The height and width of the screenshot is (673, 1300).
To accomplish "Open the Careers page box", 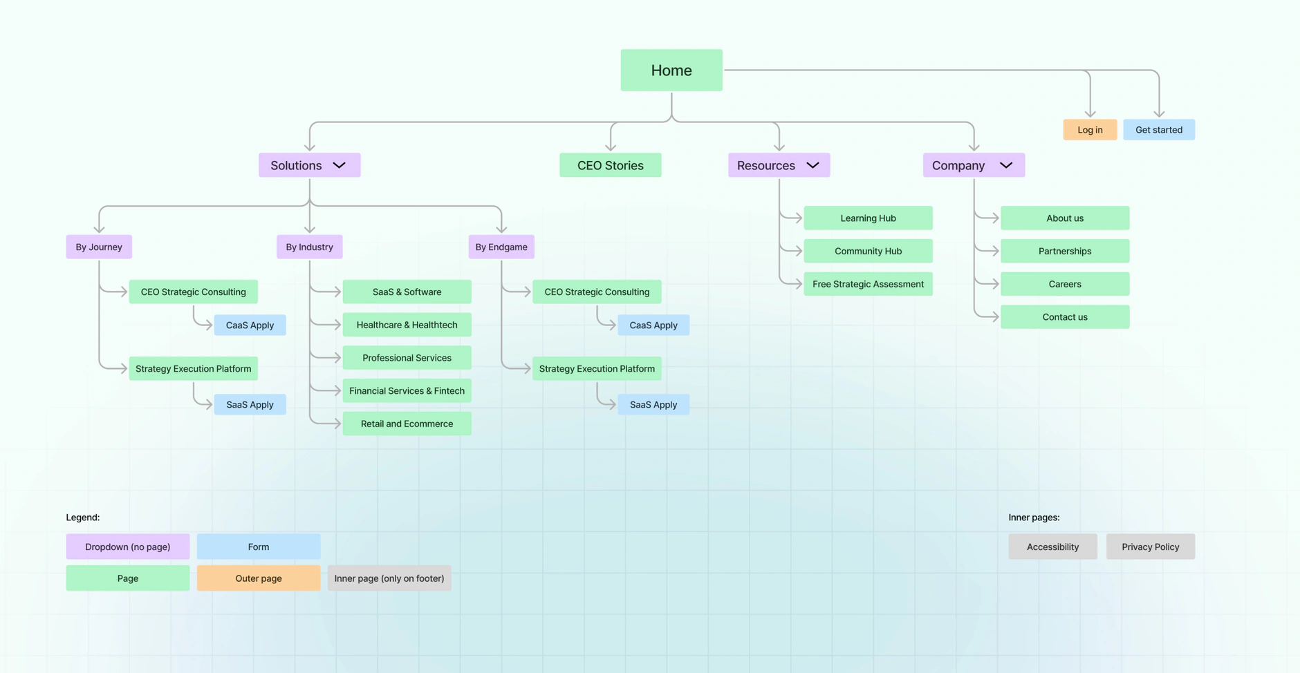I will coord(1065,284).
